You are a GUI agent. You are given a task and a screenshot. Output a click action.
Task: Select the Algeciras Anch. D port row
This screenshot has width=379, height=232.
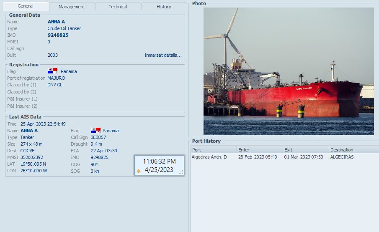tap(285, 157)
